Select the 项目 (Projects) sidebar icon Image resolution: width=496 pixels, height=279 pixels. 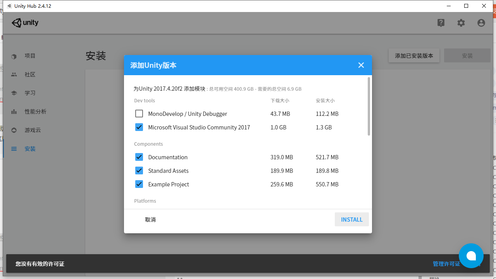pos(14,56)
